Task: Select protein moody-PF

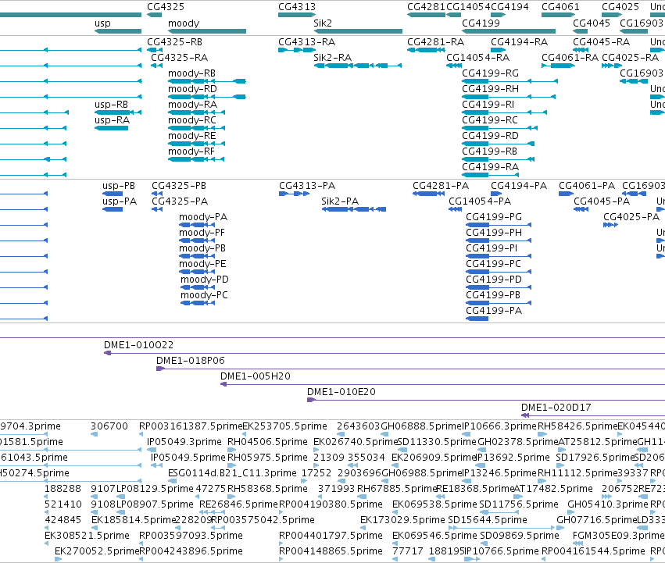Action: (x=202, y=233)
